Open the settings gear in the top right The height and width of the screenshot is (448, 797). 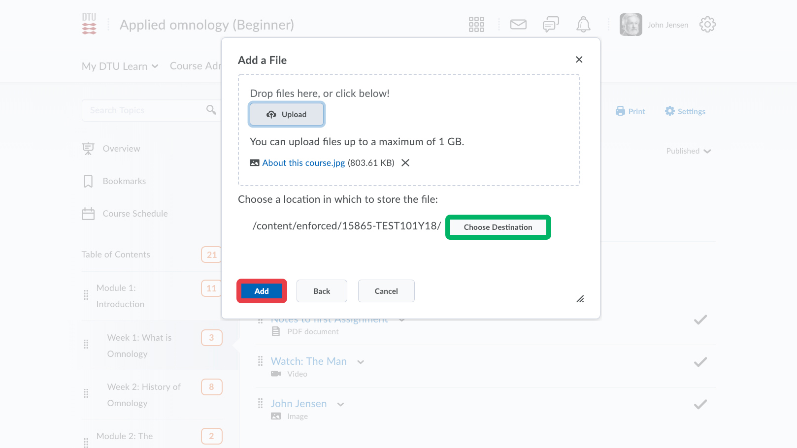click(x=707, y=24)
